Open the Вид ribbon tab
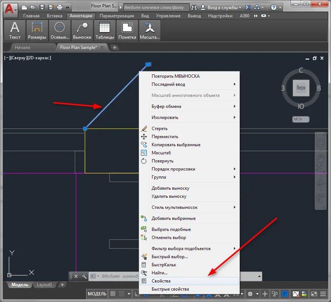Screen dimensions: 331x302 tap(145, 16)
